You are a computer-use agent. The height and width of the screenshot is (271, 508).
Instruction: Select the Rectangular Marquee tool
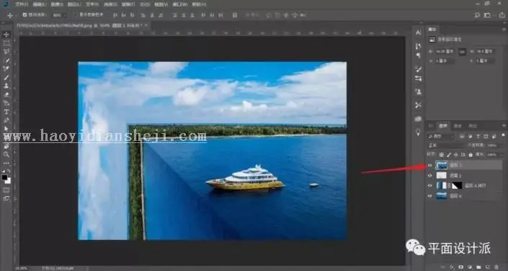click(6, 43)
